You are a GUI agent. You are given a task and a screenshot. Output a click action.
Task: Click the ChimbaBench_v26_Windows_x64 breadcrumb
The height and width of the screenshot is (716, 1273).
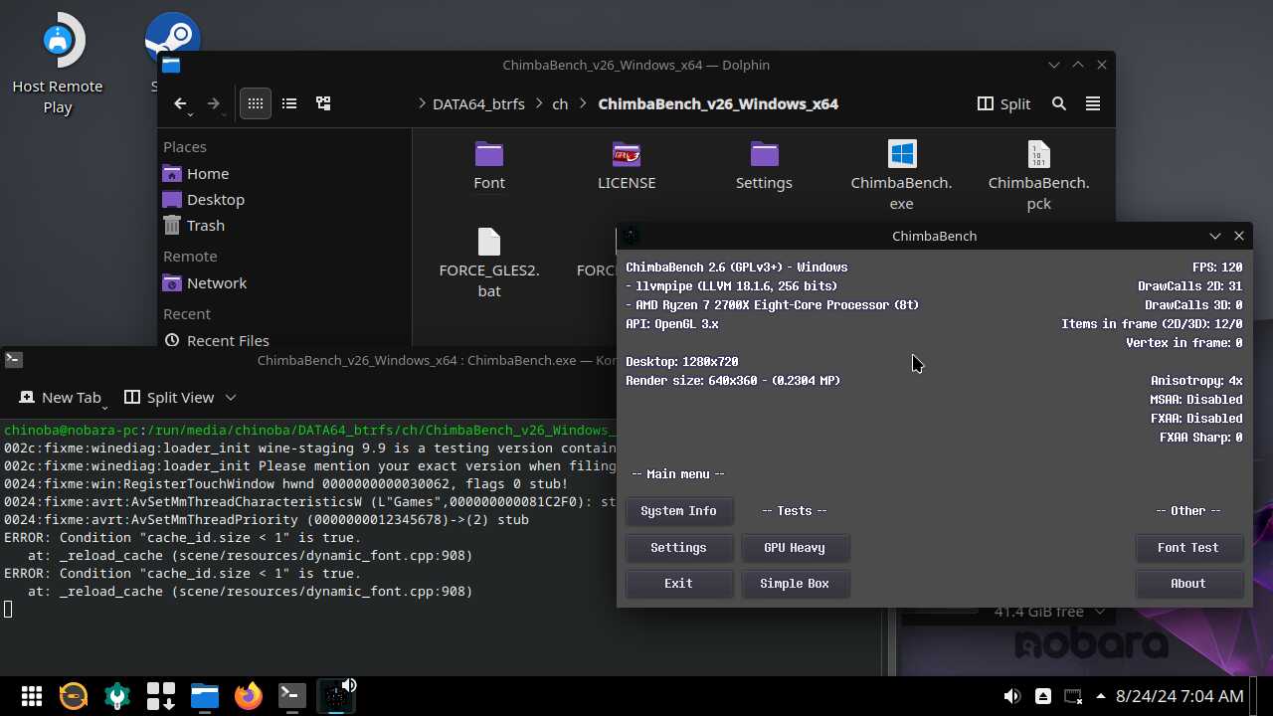(x=718, y=103)
